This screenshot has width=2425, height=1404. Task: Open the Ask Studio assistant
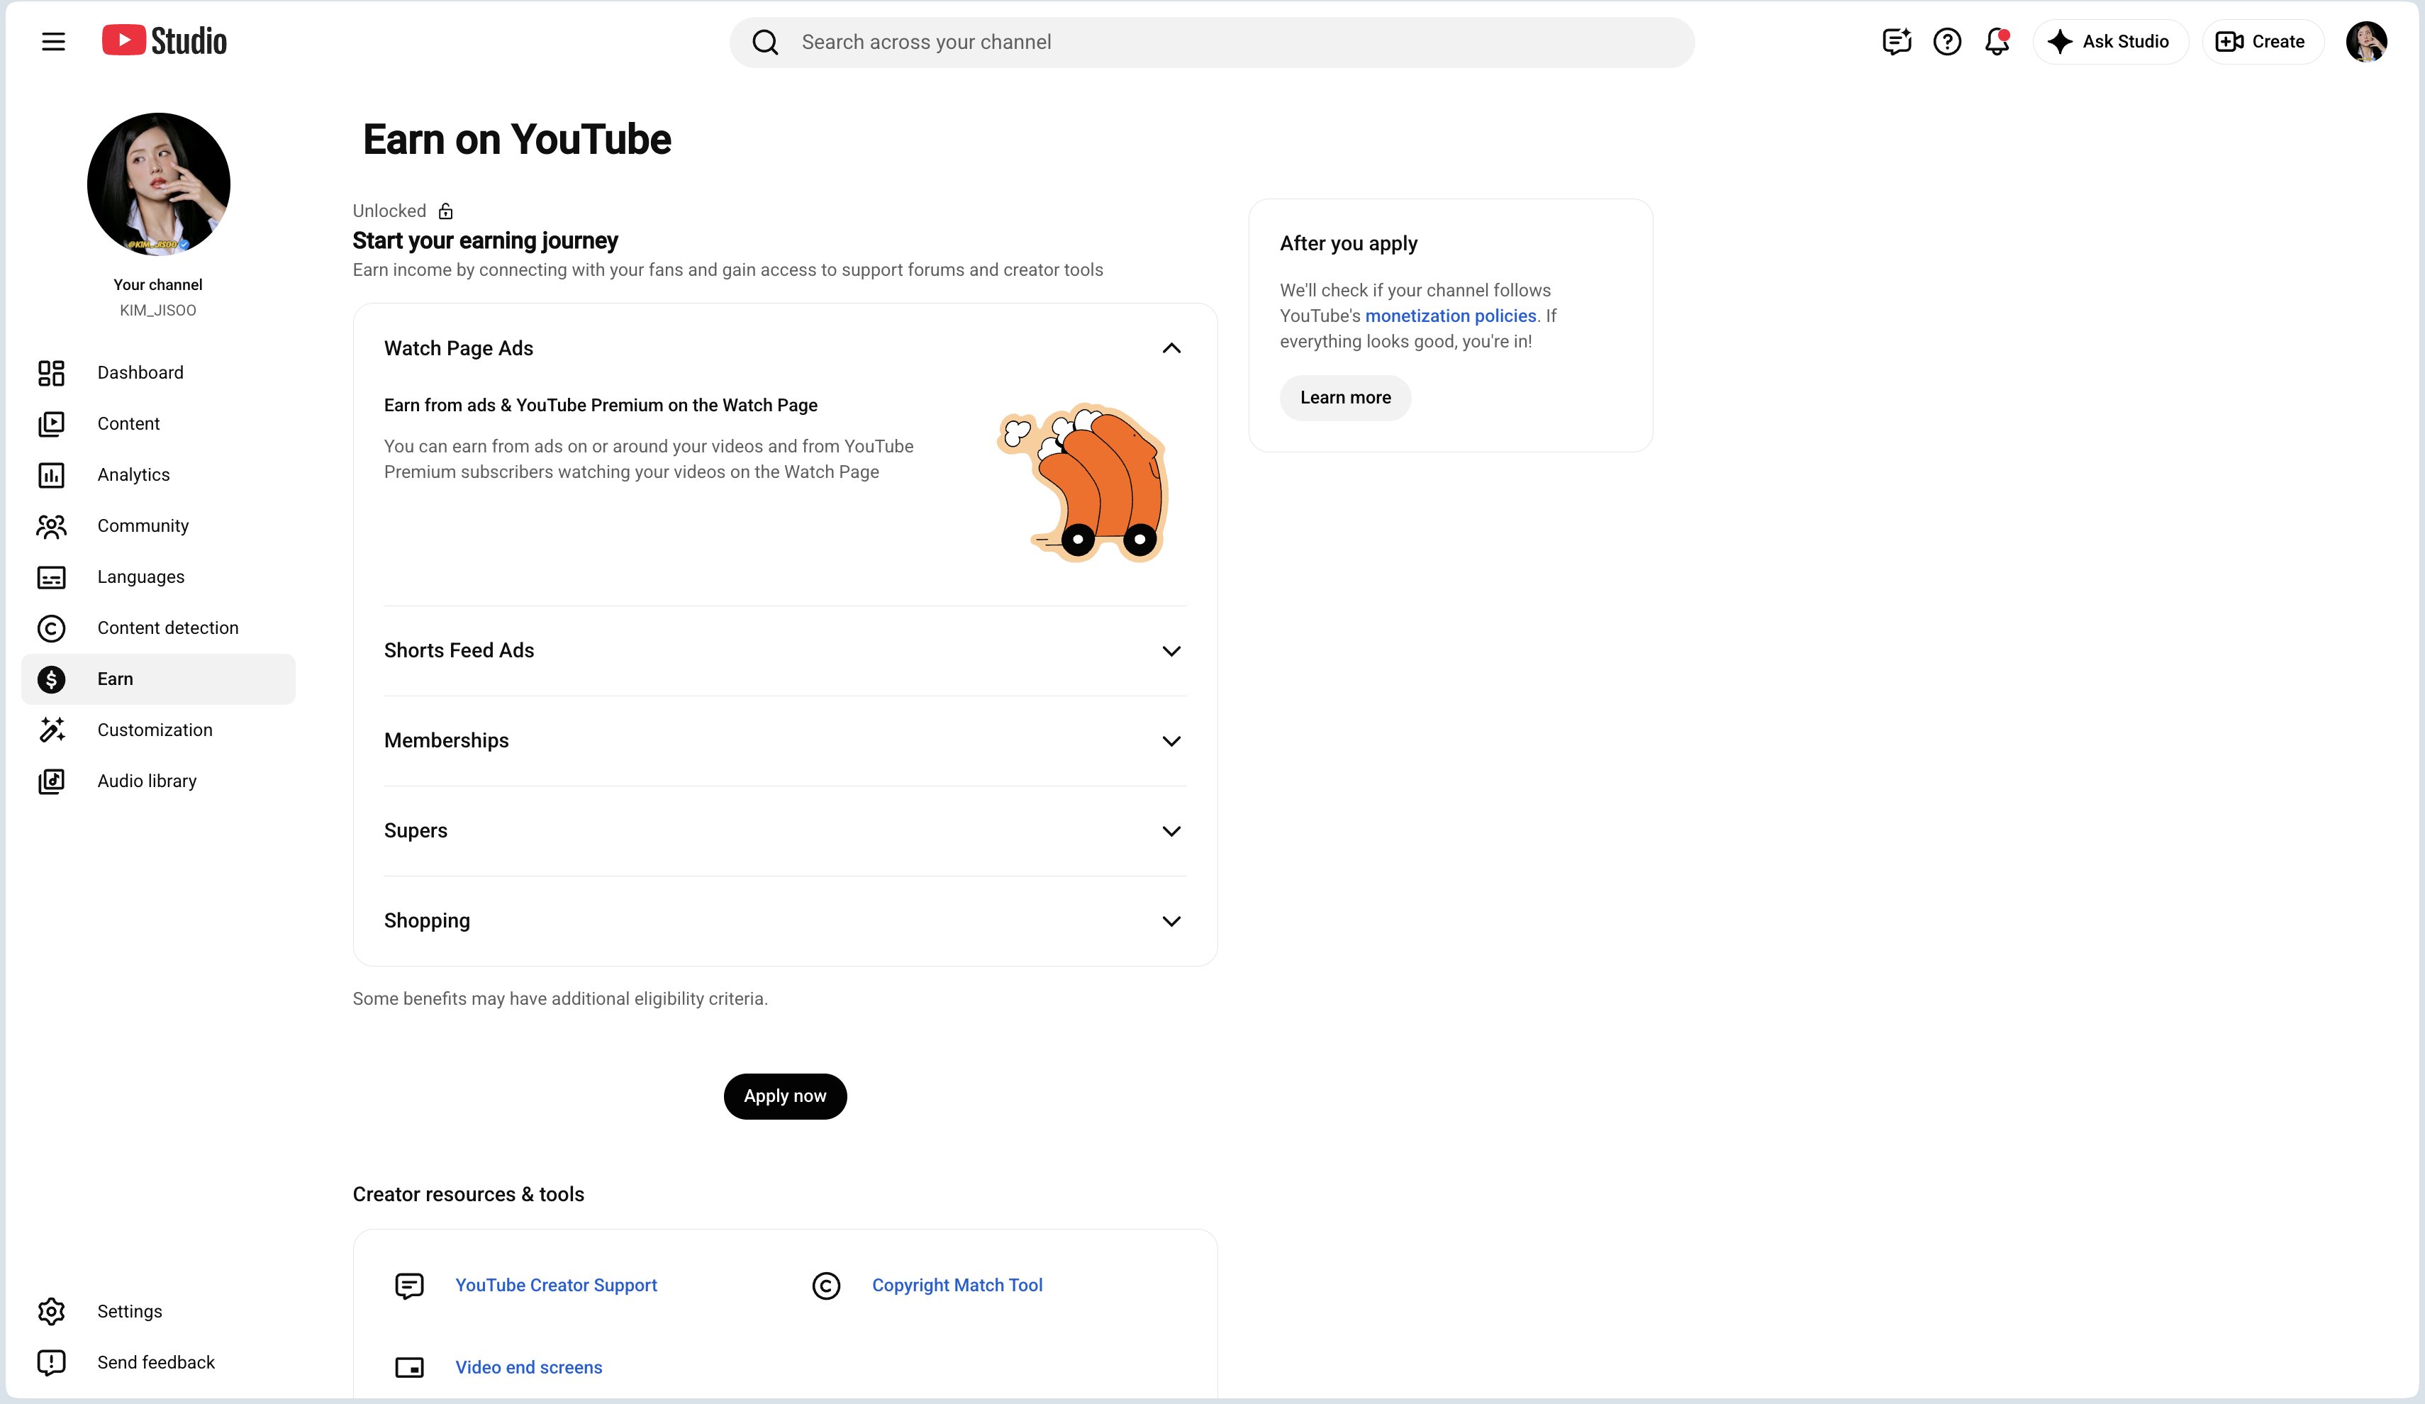(x=2110, y=41)
